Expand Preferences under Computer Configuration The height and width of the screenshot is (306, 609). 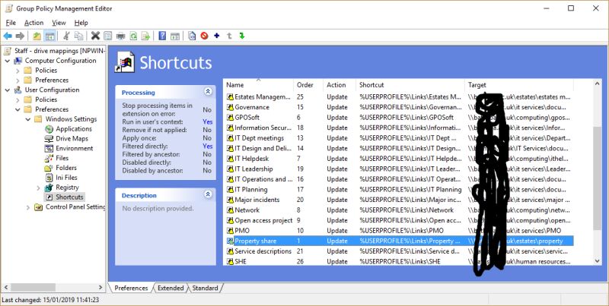click(18, 80)
